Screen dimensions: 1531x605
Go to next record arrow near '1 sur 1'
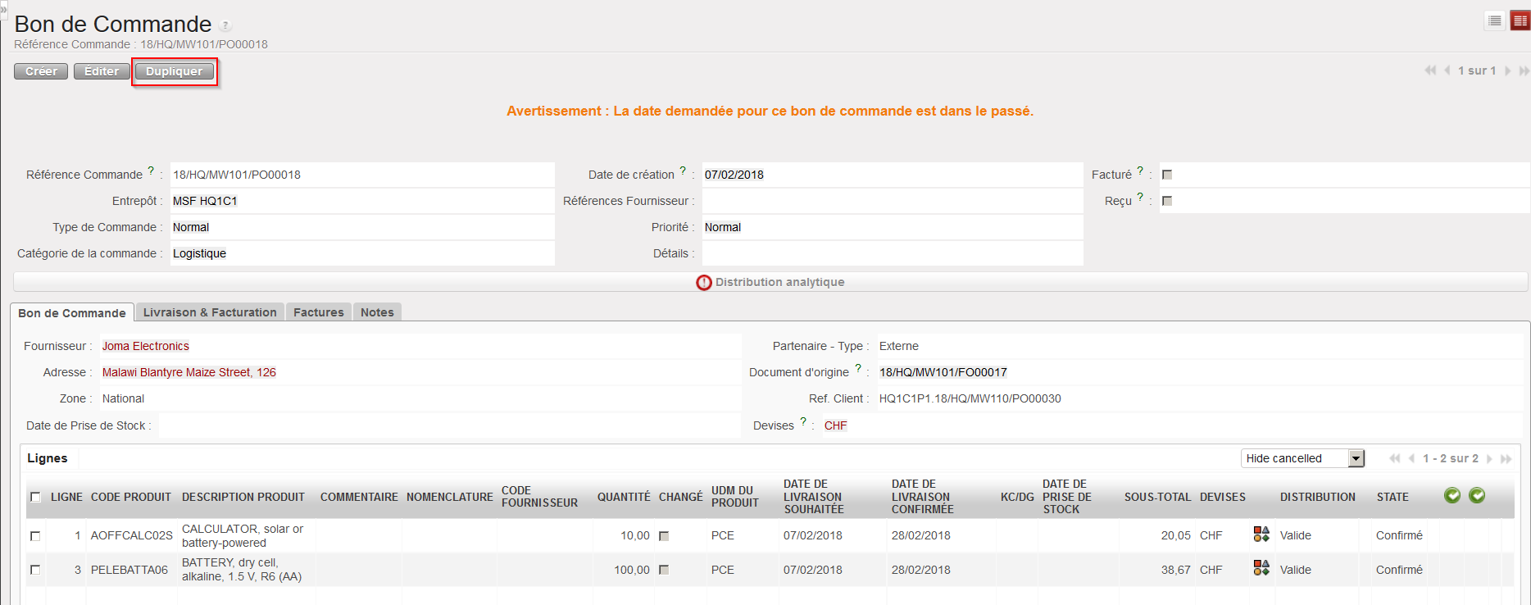[1508, 71]
